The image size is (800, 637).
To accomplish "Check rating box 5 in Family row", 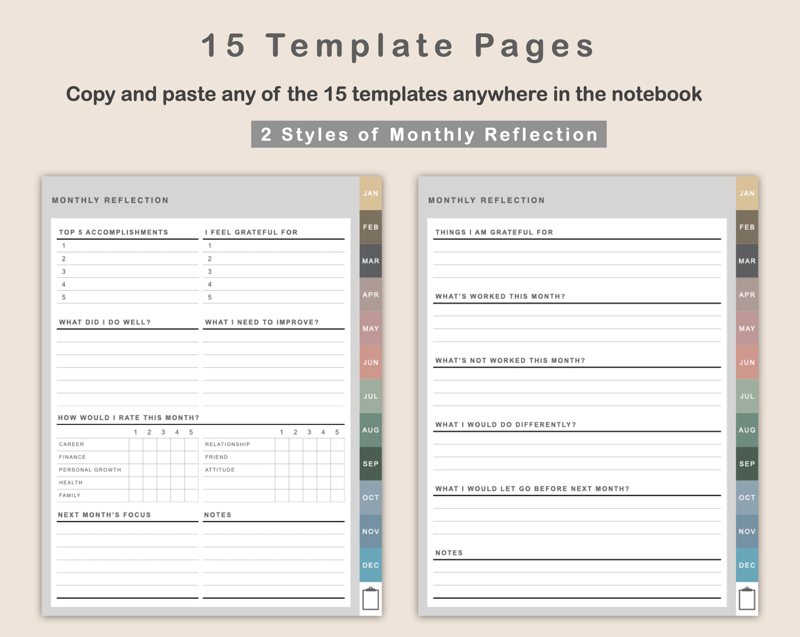I will tap(191, 495).
